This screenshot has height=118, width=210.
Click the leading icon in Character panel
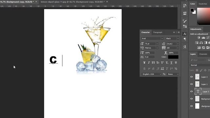[163, 44]
